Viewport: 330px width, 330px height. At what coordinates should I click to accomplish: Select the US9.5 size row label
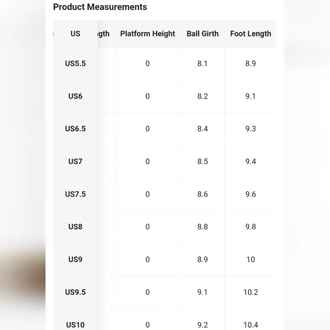pyautogui.click(x=75, y=292)
